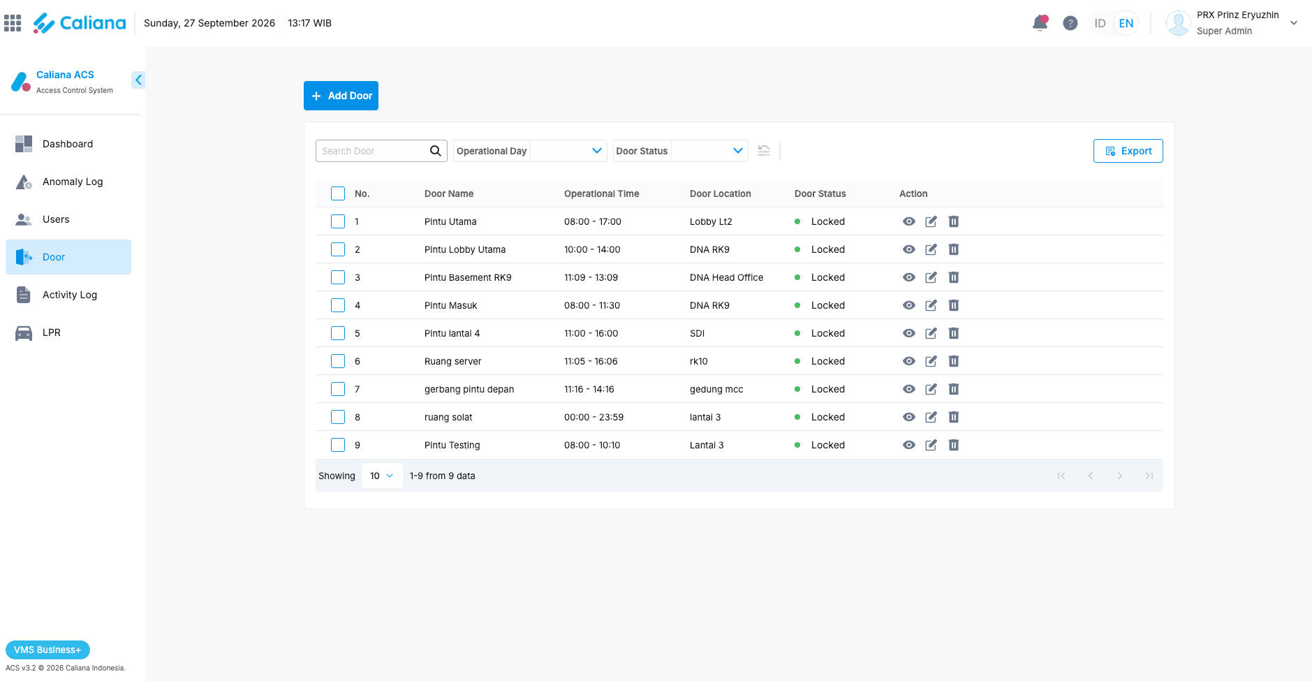Click the Add Door button
The height and width of the screenshot is (681, 1312).
pyautogui.click(x=341, y=96)
